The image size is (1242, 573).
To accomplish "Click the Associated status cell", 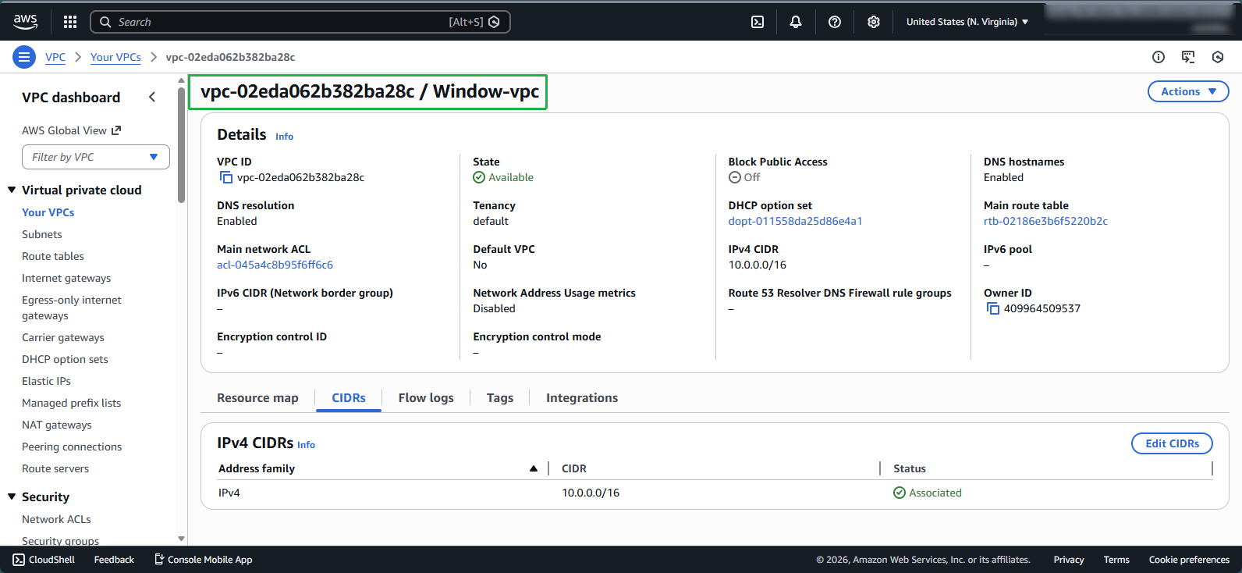I will [x=928, y=493].
